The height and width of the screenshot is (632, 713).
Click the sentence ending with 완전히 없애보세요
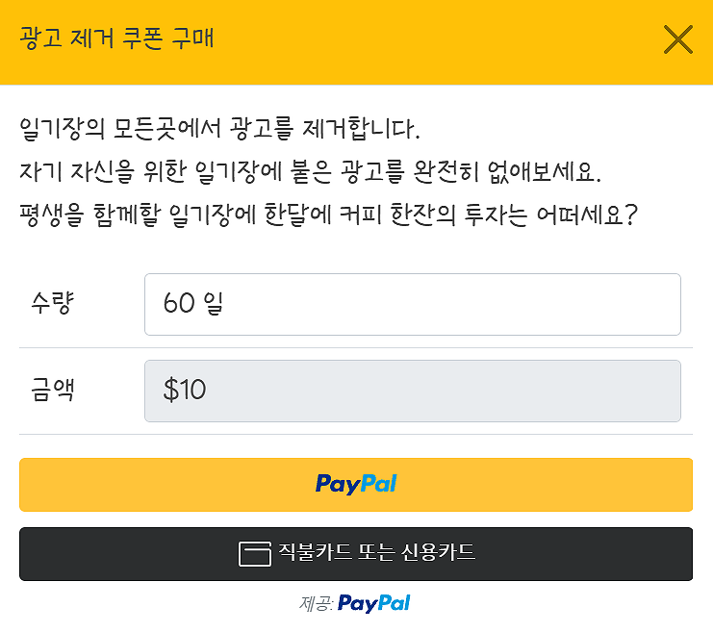(x=310, y=172)
